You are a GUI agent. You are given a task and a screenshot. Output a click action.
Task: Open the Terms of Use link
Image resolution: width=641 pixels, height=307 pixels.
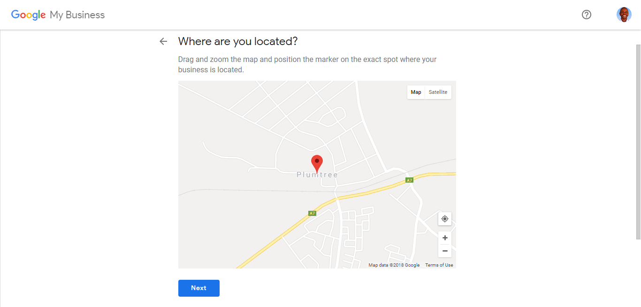(439, 265)
